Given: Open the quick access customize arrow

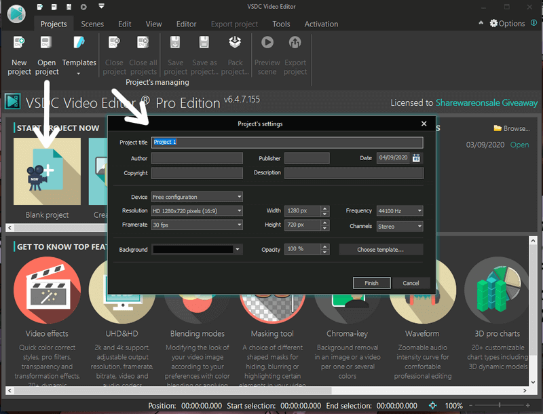Looking at the screenshot, I should (x=101, y=6).
